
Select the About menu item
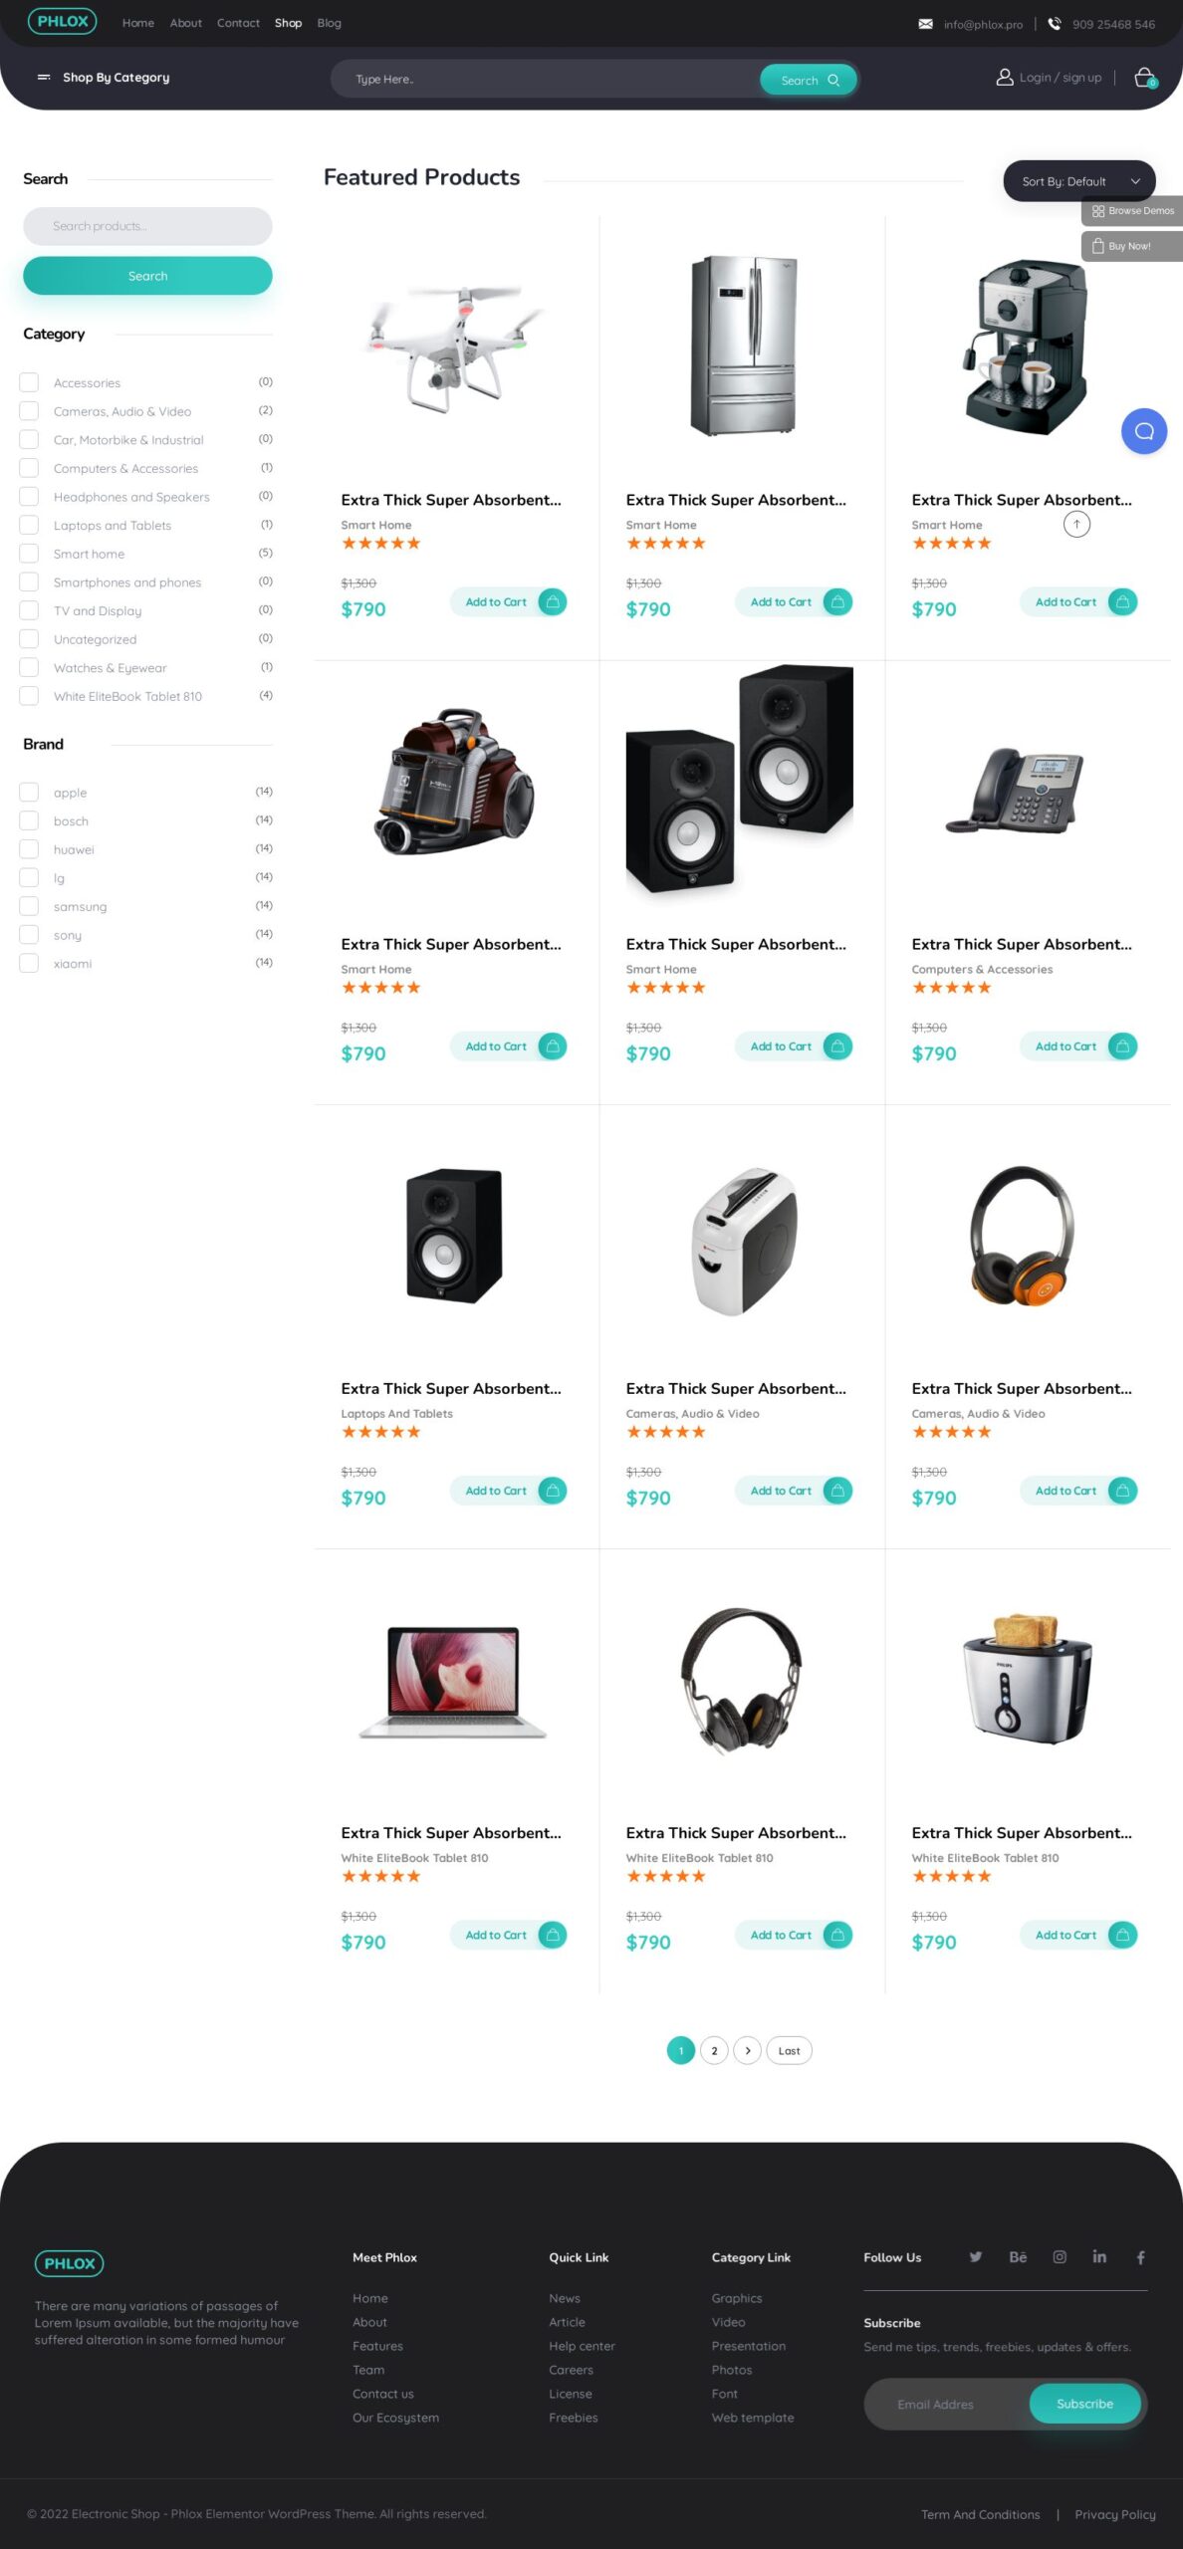point(185,23)
